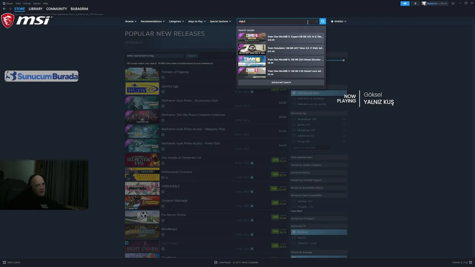Screen dimensions: 475x267
Task: Expand Narrow by accessibility feature
Action: point(319,188)
